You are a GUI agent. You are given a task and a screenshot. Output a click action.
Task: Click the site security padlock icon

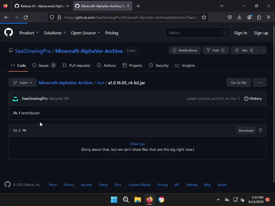click(59, 17)
